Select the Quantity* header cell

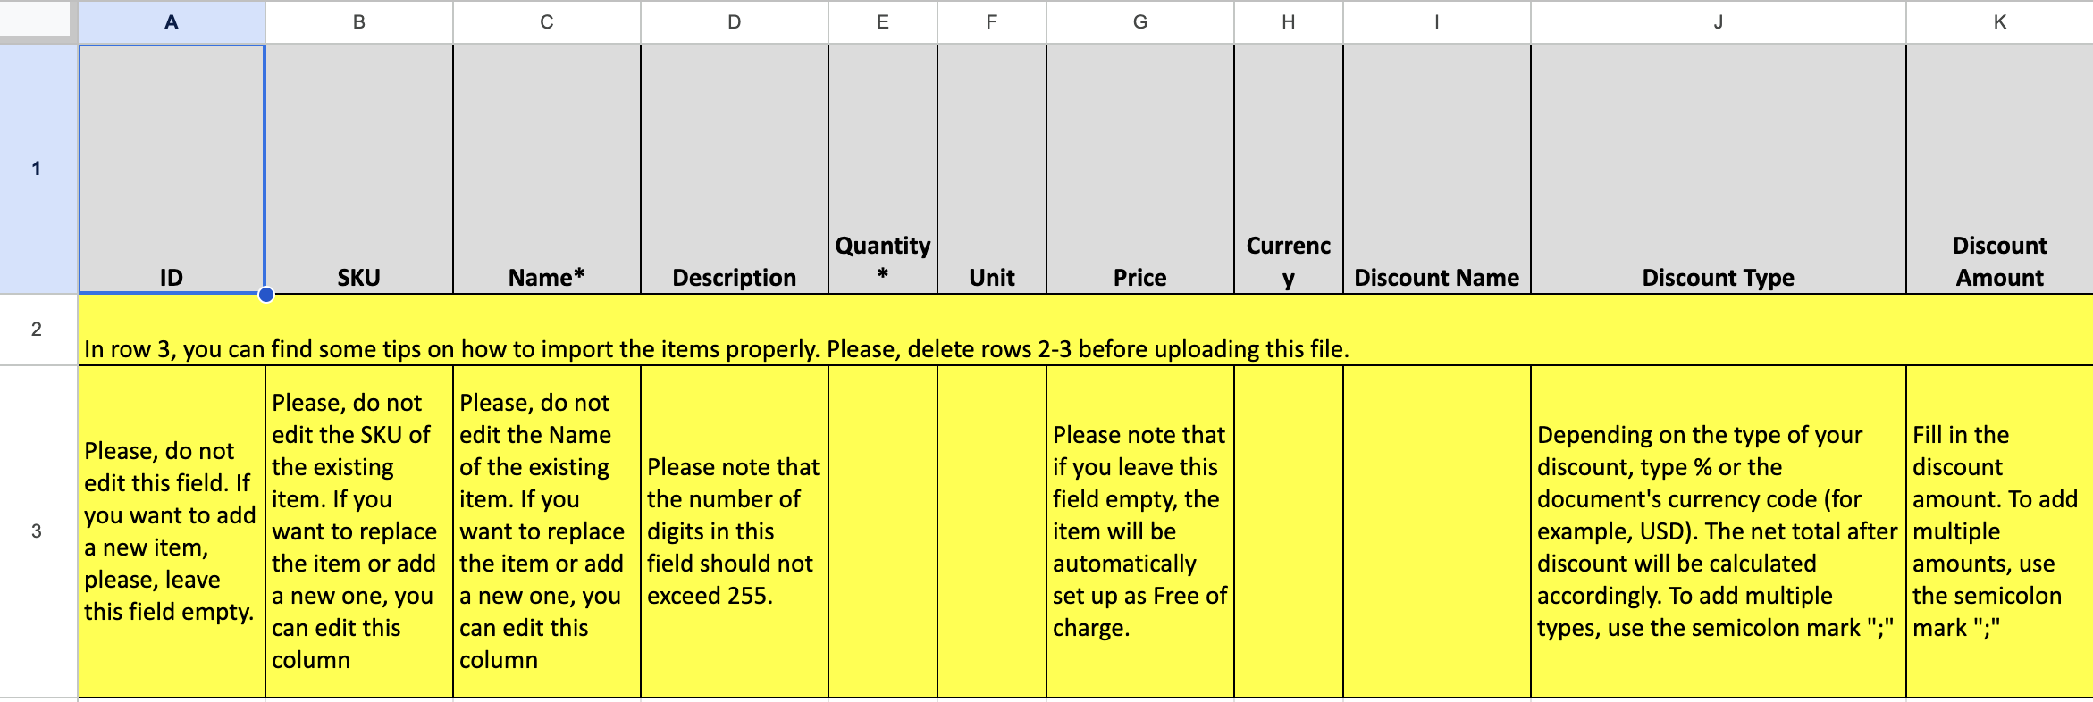tap(883, 169)
